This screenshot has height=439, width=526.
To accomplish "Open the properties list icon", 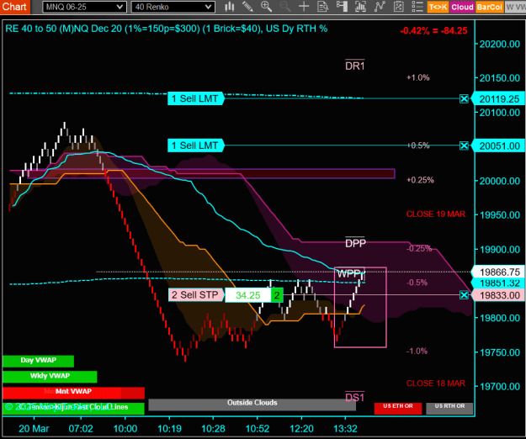I will [417, 7].
